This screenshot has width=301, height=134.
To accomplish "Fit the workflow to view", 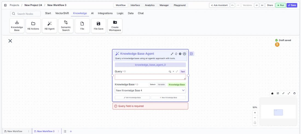I will tap(255, 123).
